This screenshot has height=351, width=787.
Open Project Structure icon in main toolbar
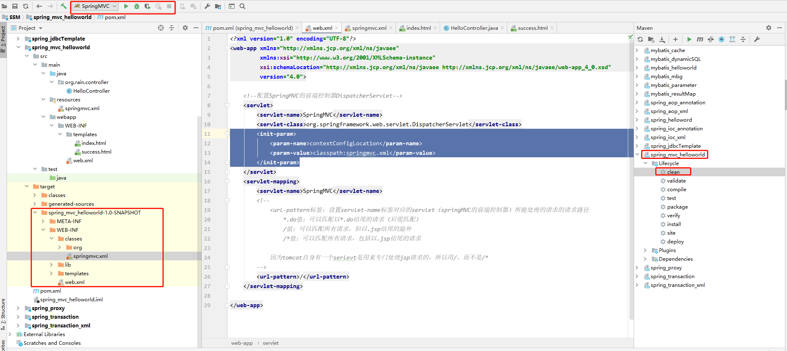218,6
